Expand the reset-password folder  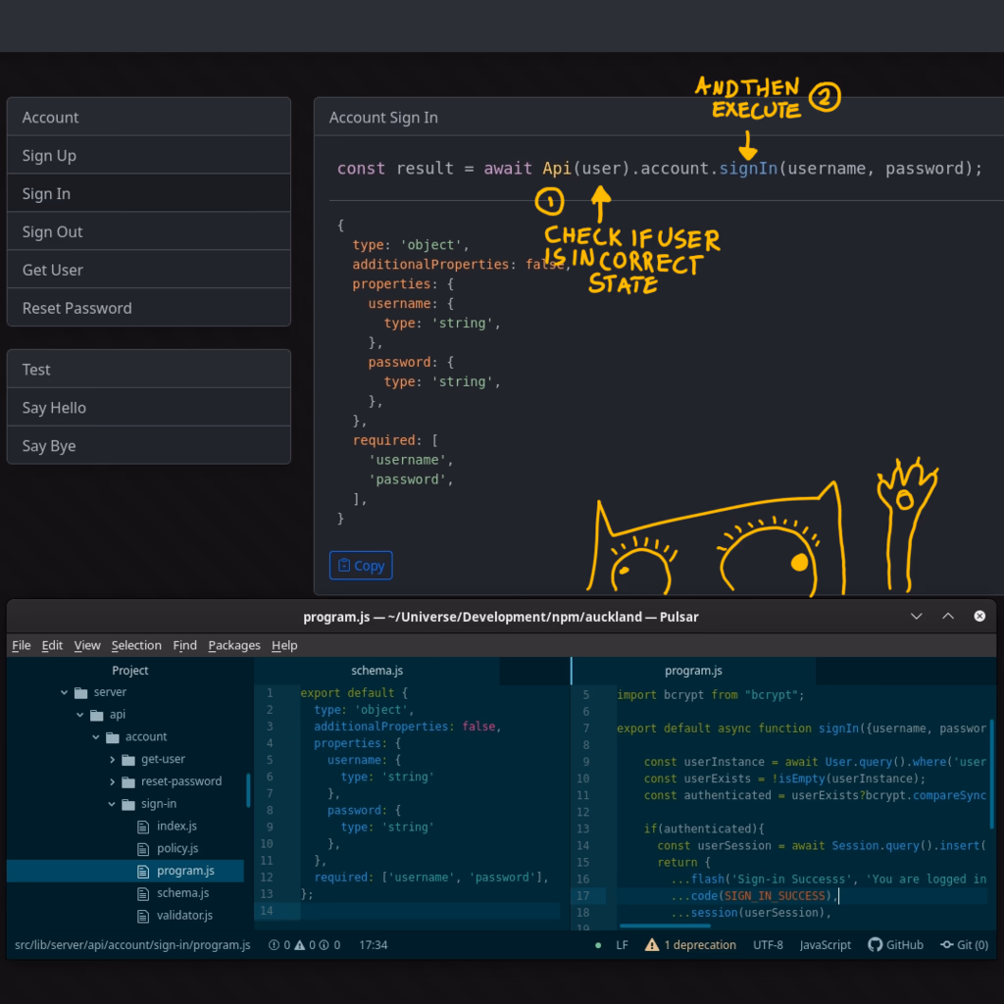[113, 781]
